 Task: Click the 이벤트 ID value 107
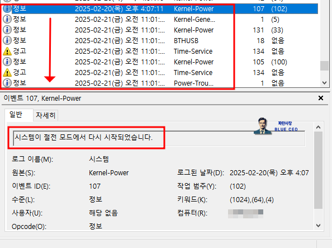coord(94,186)
